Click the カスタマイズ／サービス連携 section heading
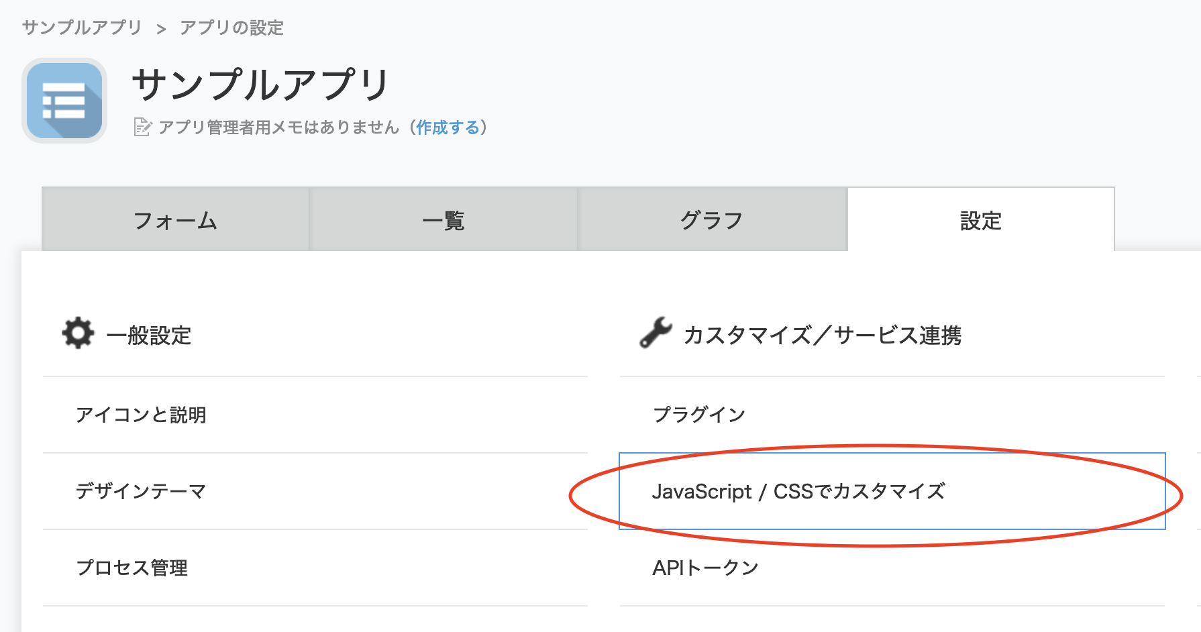This screenshot has height=632, width=1201. [823, 335]
